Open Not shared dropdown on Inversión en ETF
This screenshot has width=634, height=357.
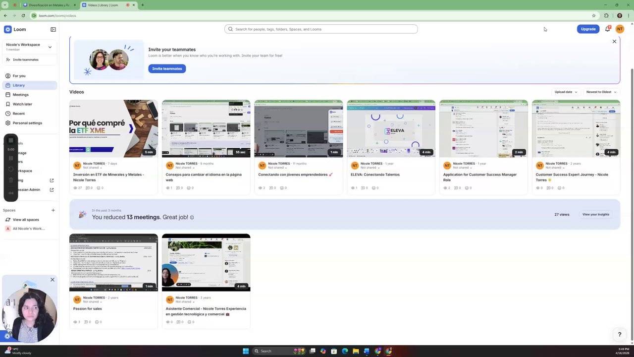pyautogui.click(x=93, y=168)
